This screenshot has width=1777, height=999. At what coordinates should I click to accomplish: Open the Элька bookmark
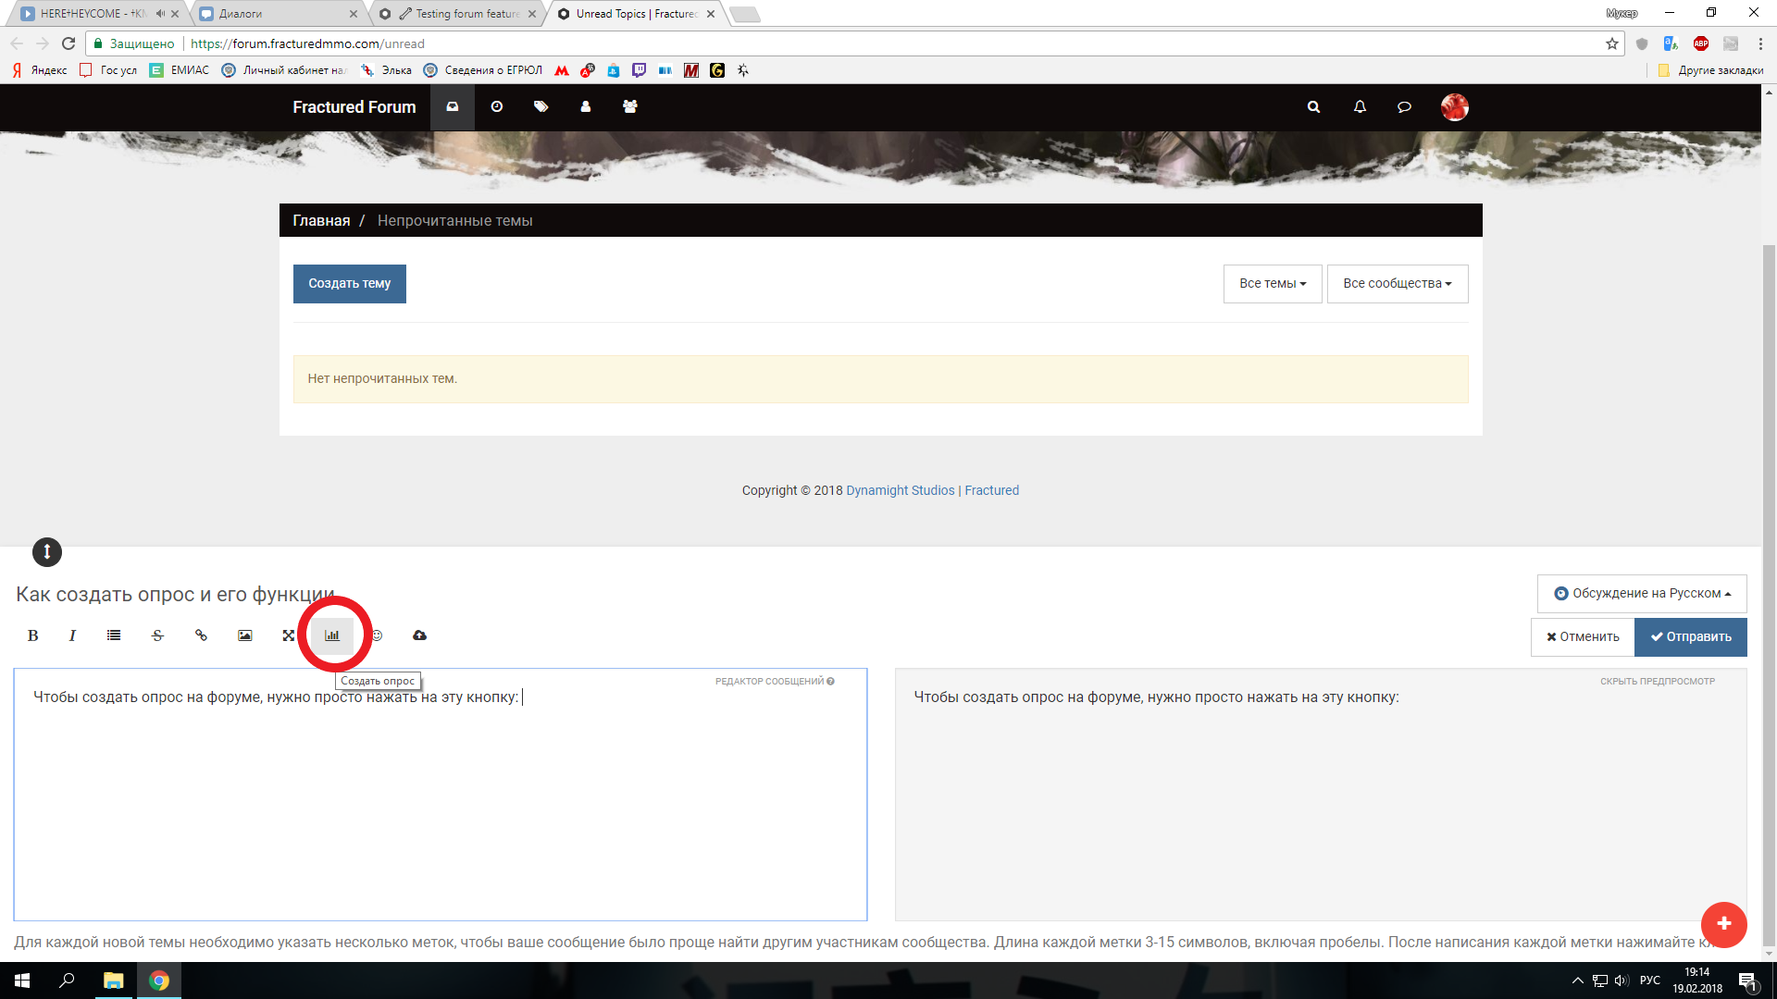(x=387, y=70)
